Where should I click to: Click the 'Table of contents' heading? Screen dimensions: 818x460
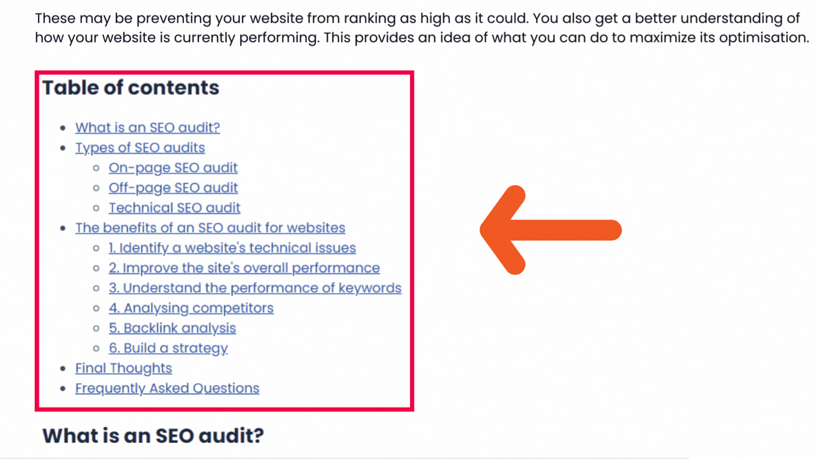(x=131, y=88)
